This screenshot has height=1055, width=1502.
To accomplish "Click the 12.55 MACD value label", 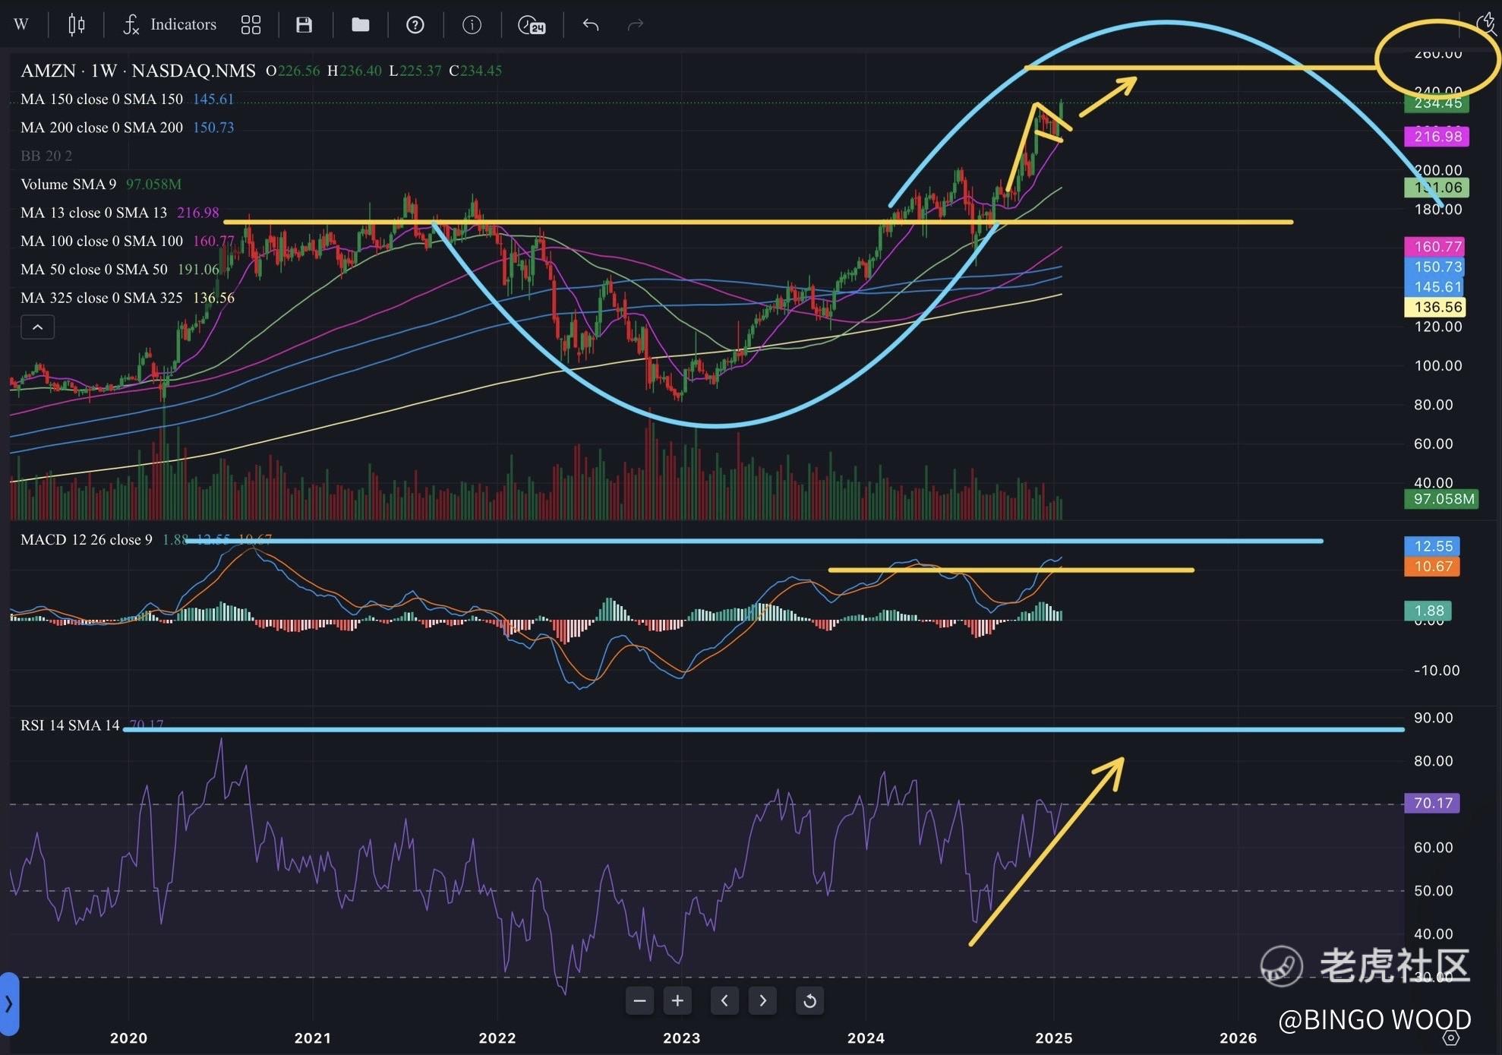I will (1432, 546).
